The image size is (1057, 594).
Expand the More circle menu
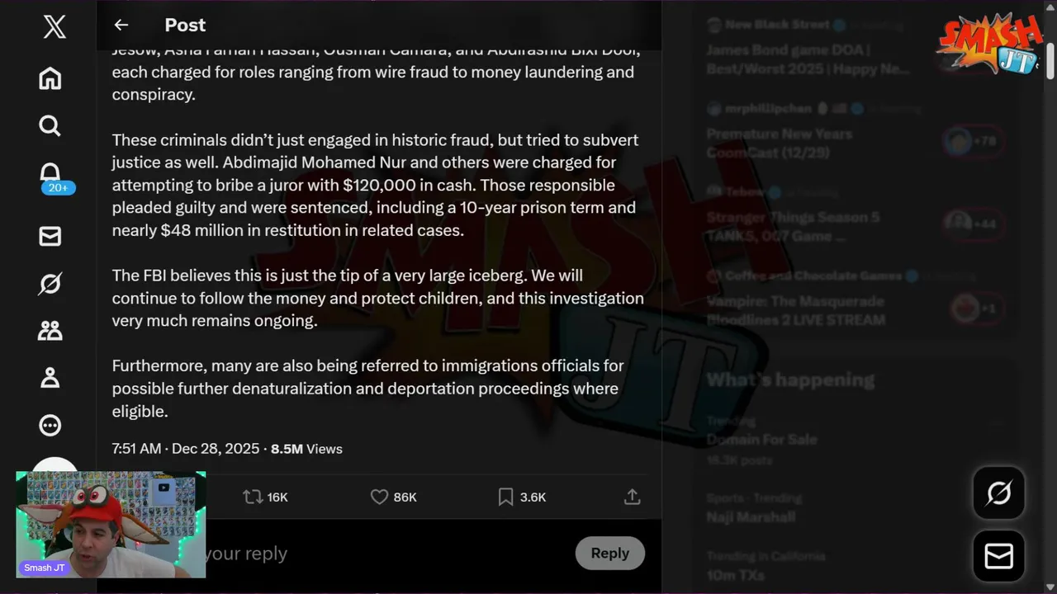coord(50,426)
